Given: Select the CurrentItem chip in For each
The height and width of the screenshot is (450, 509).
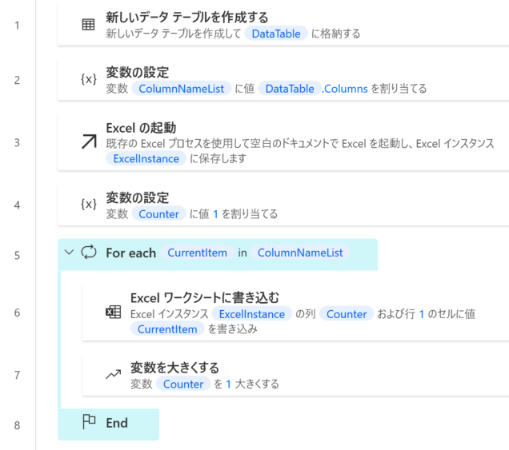Looking at the screenshot, I should coord(197,253).
